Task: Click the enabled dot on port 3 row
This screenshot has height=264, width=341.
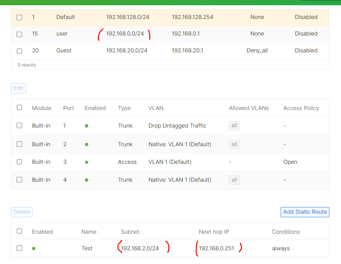Action: coord(86,162)
